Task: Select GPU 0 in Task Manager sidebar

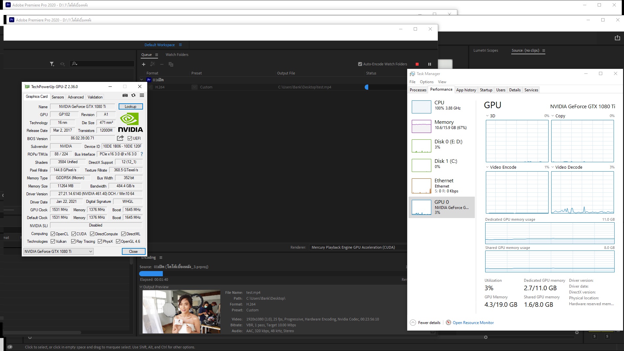Action: pos(441,207)
